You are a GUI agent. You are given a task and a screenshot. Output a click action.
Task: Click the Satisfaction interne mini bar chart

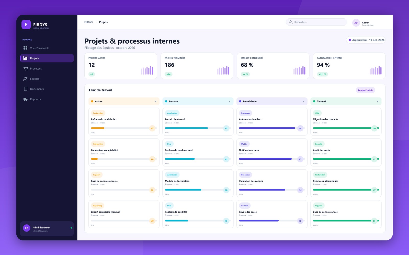pos(376,70)
